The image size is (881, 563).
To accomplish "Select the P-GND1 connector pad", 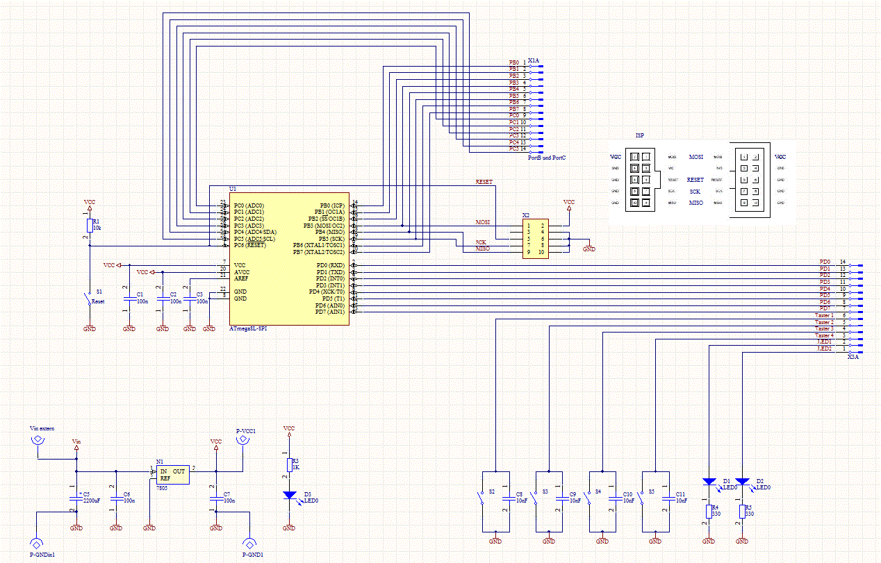I will tap(251, 545).
